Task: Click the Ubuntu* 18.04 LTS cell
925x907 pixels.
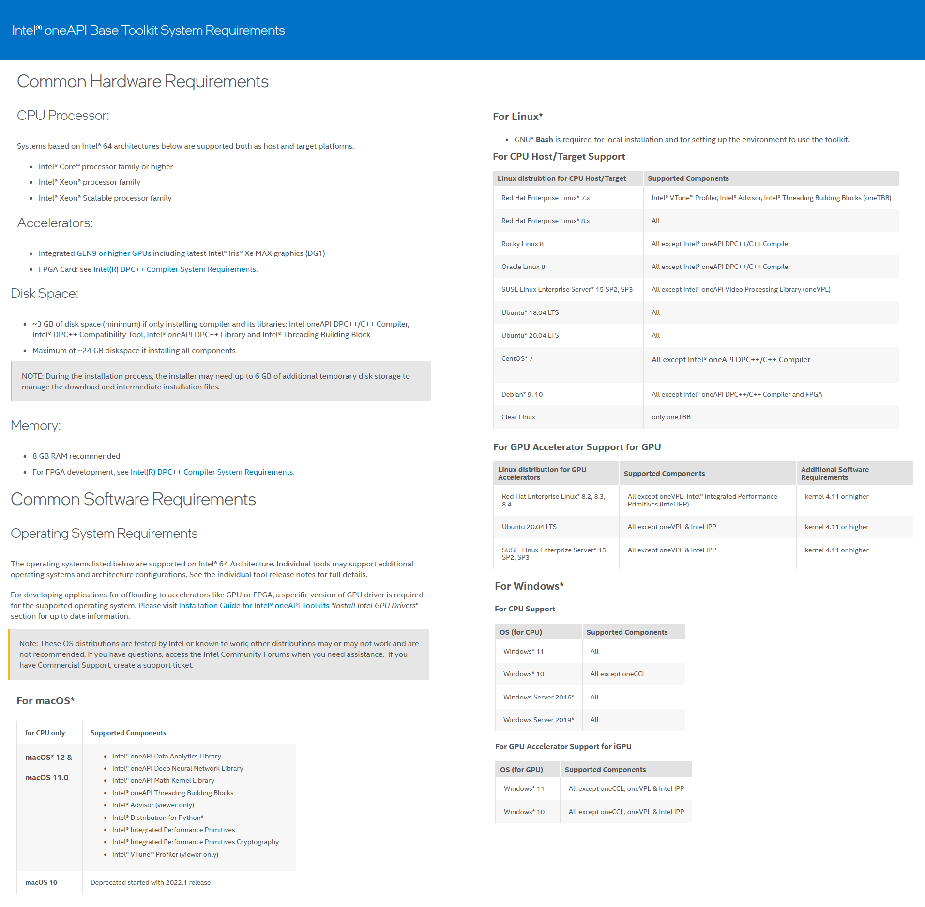Action: pos(568,312)
